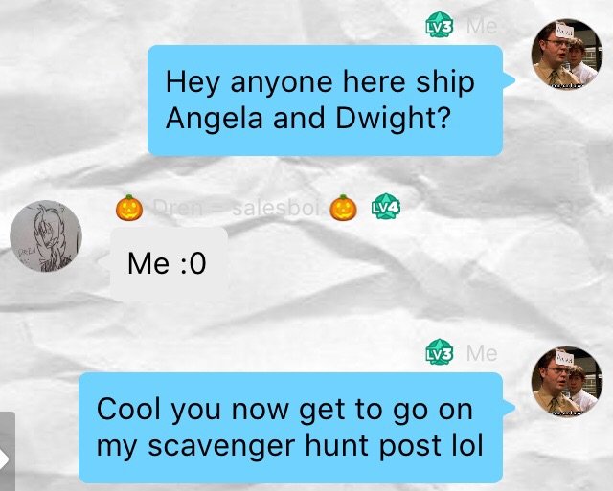The image size is (613, 491).
Task: Click the 'Me' label above the first message
Action: click(482, 26)
